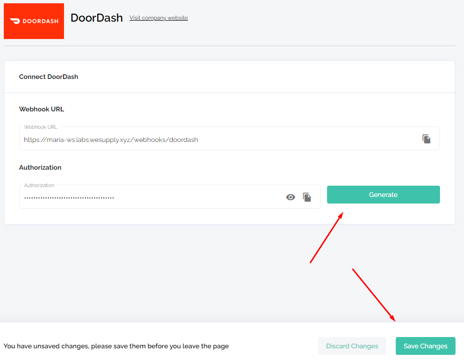Open the Visit company website link
This screenshot has width=464, height=361.
tap(159, 18)
